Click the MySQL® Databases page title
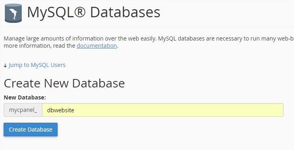This screenshot has width=294, height=150. click(x=93, y=12)
